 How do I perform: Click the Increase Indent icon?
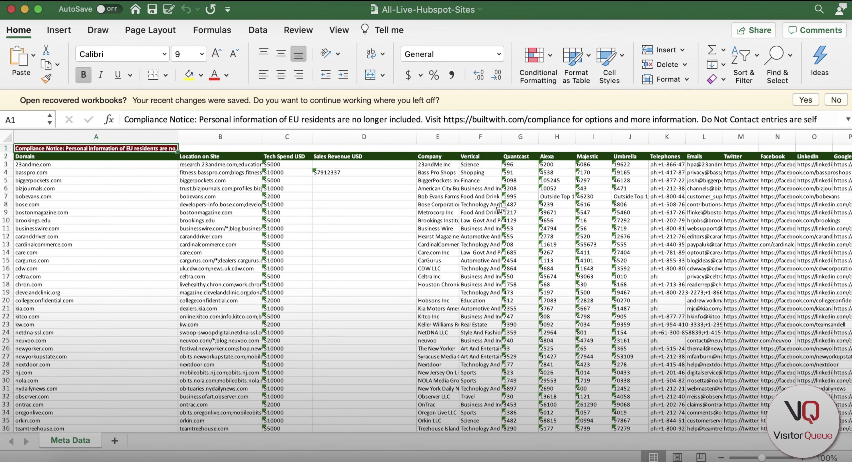click(343, 75)
